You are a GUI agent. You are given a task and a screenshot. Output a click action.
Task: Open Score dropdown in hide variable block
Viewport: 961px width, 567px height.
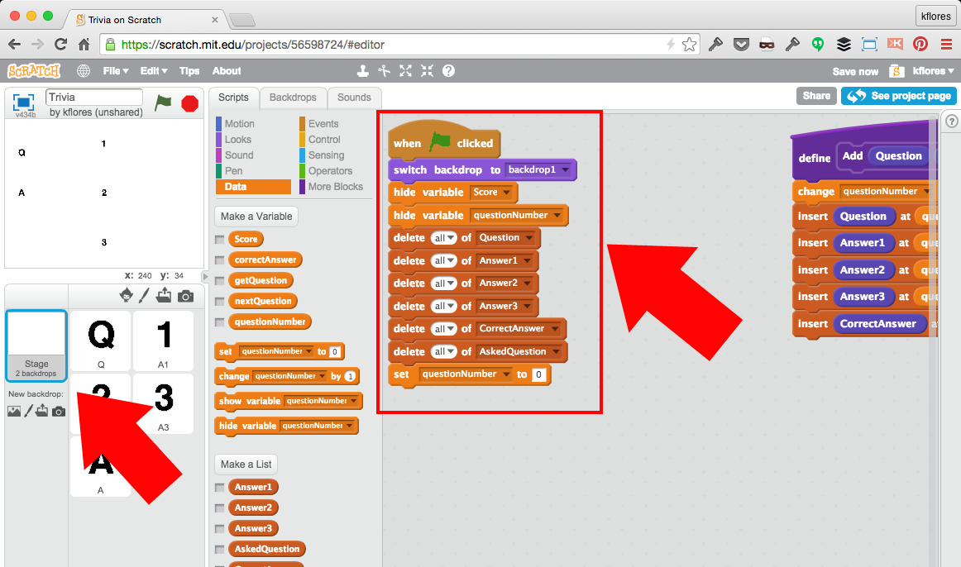coord(492,193)
